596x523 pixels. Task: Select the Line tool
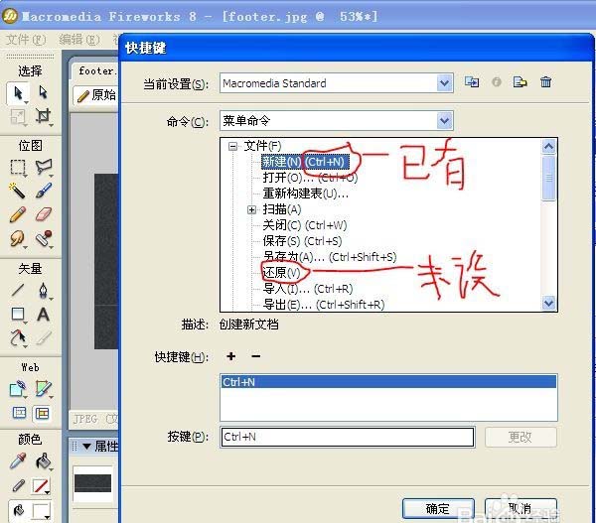[x=18, y=291]
